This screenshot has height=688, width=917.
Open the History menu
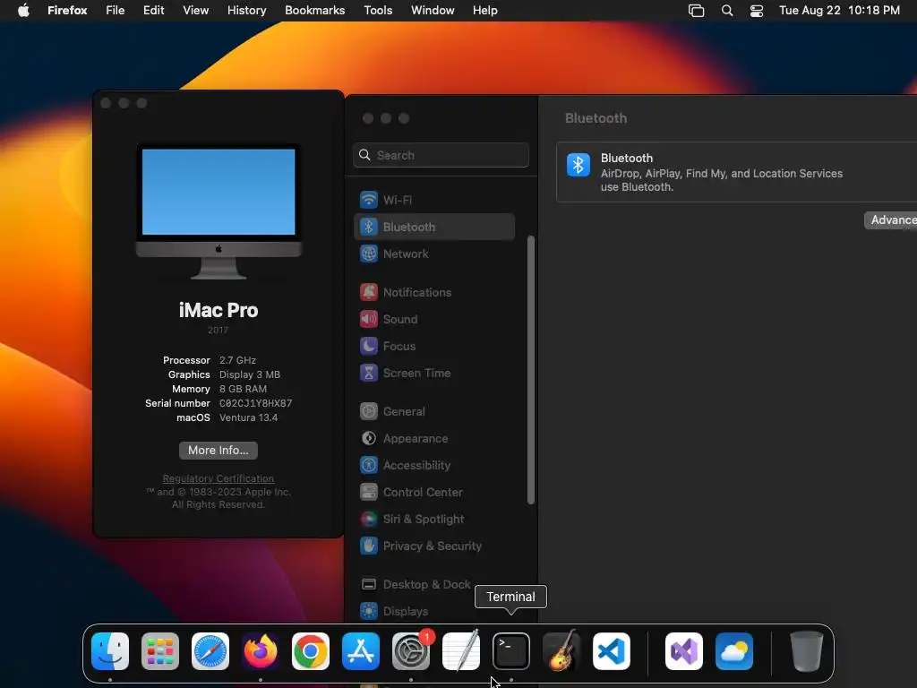tap(247, 11)
